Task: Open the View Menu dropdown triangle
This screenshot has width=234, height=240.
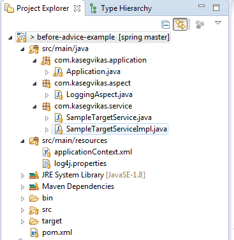Action: tap(218, 22)
